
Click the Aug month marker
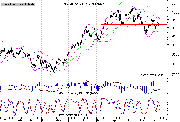[x=99, y=120]
